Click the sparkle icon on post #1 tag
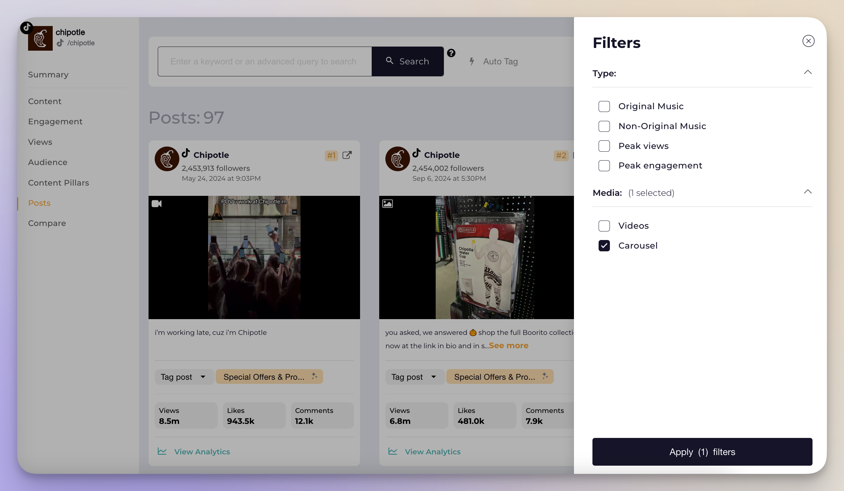This screenshot has width=844, height=491. [x=314, y=376]
